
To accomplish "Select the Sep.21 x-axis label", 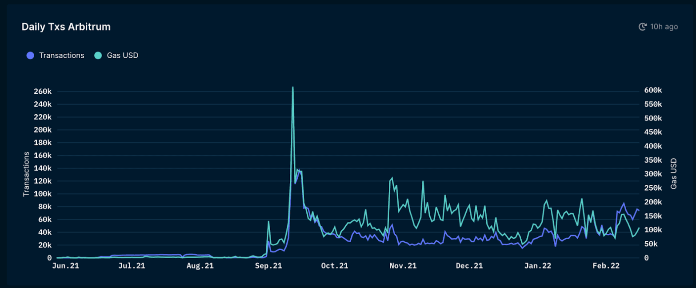I will (268, 266).
